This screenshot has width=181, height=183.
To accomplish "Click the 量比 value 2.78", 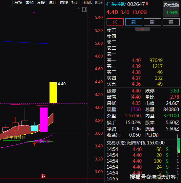I will [174, 97].
